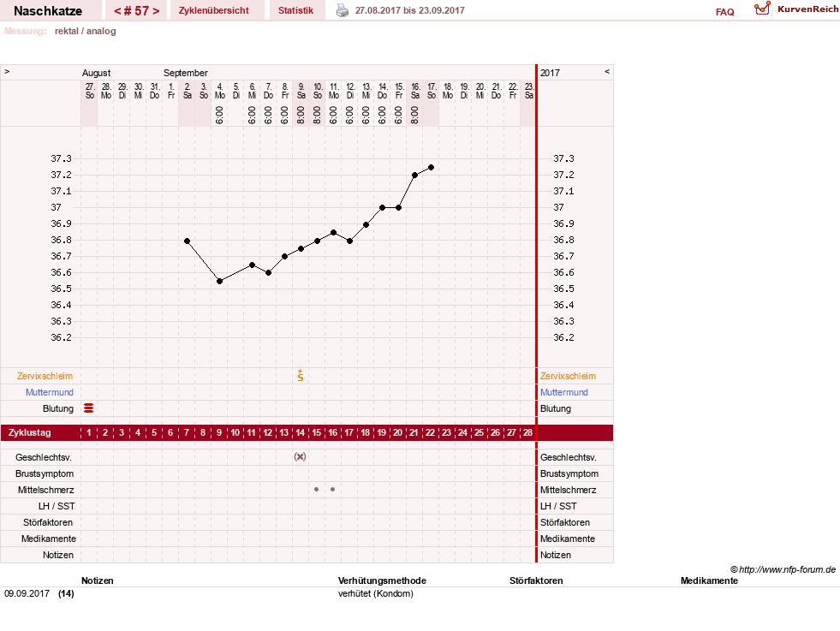Click the Verhütungsmethode column header
The image size is (840, 631).
click(382, 580)
